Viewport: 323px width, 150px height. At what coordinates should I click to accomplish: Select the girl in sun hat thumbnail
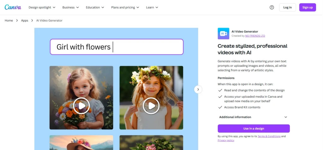[x=81, y=142]
